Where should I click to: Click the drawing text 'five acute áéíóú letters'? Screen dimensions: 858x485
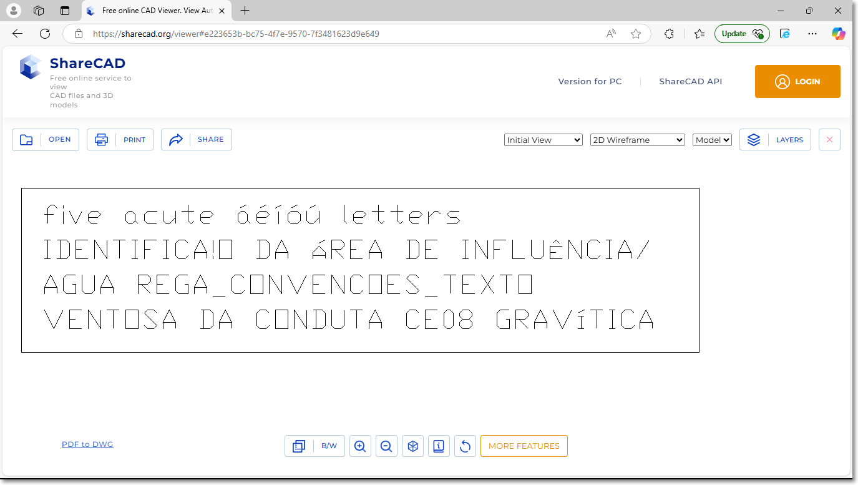(252, 215)
